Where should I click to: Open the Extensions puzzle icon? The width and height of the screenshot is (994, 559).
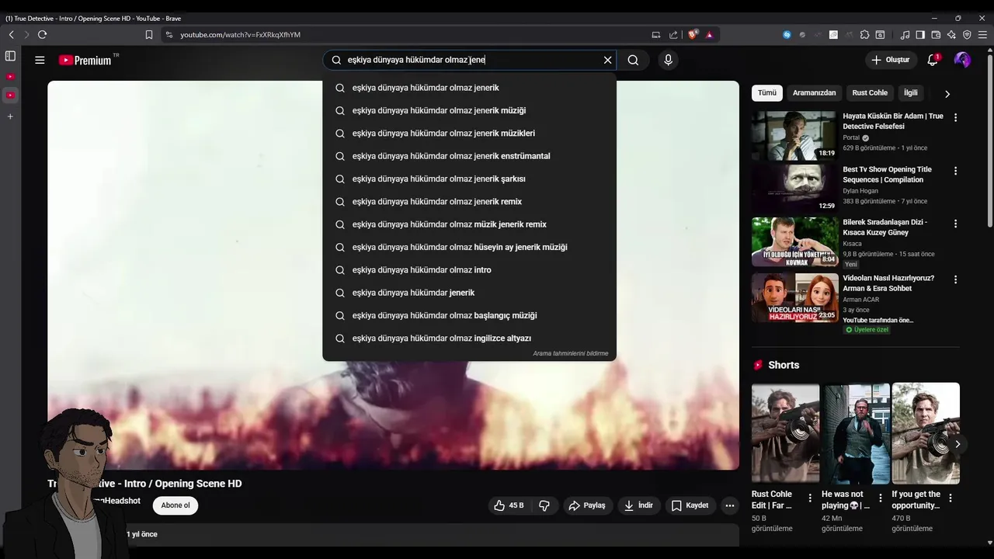click(x=864, y=35)
